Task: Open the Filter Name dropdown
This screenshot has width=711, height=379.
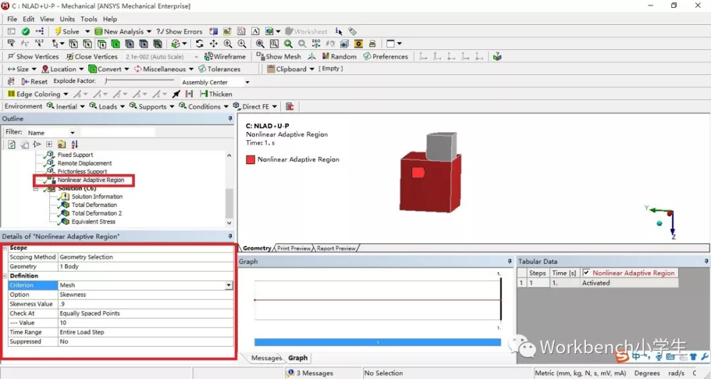Action: [x=72, y=132]
